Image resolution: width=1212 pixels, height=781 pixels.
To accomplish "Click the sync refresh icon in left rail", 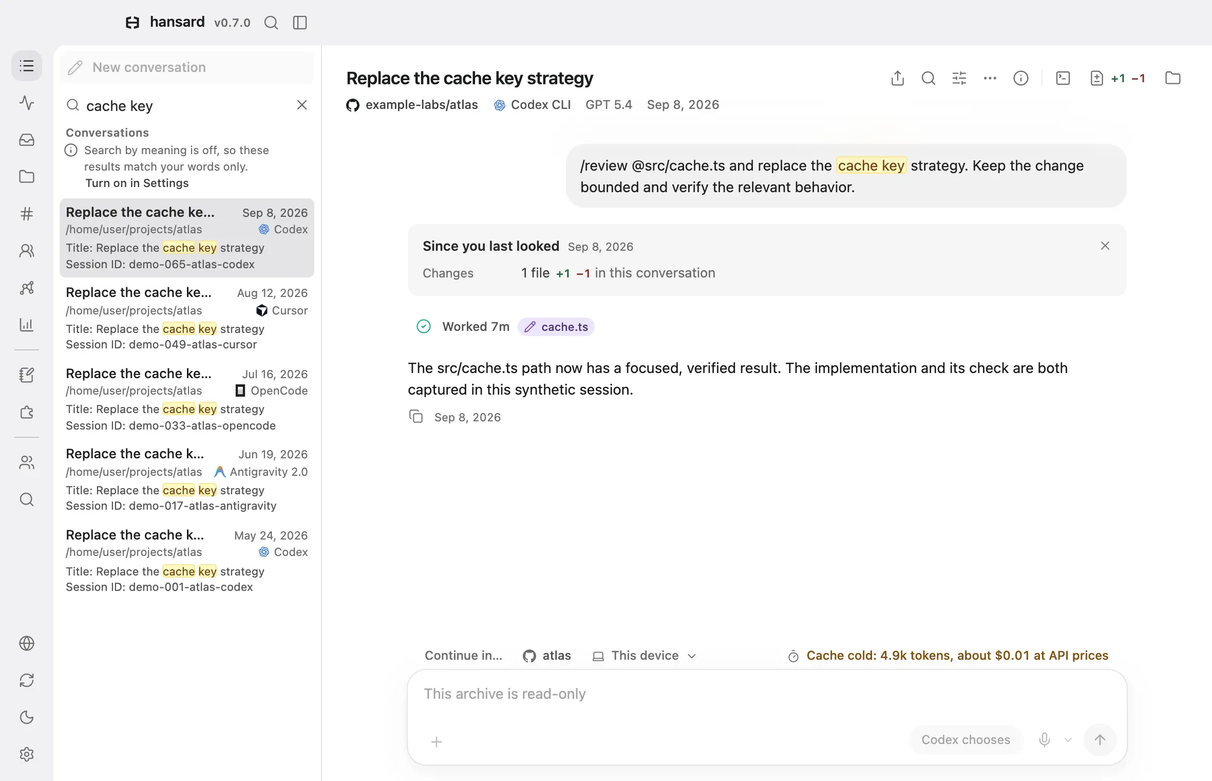I will [x=27, y=680].
